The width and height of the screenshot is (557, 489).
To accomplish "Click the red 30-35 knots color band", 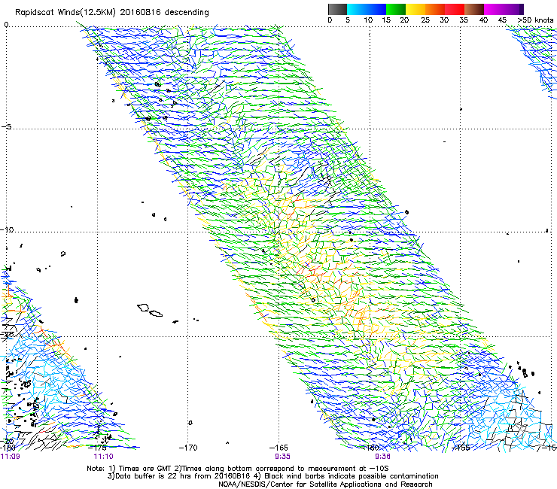I will click(455, 10).
